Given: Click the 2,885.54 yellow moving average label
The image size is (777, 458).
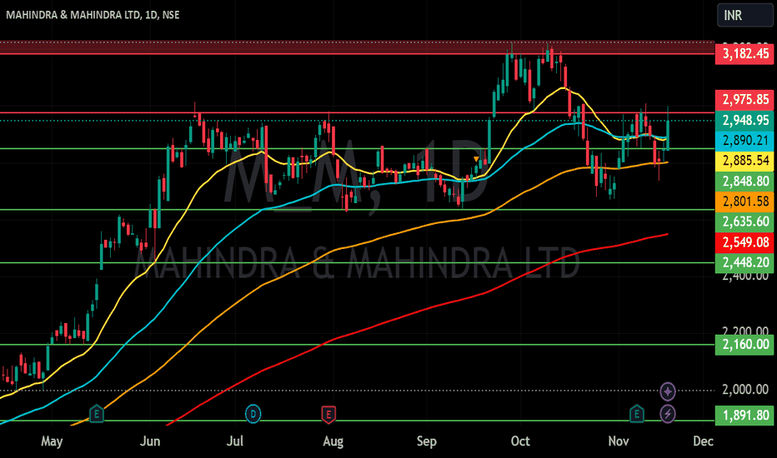Looking at the screenshot, I should (744, 161).
